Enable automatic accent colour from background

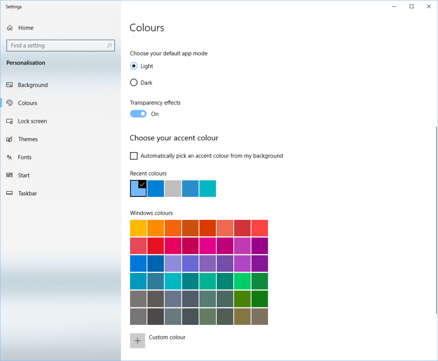[134, 156]
